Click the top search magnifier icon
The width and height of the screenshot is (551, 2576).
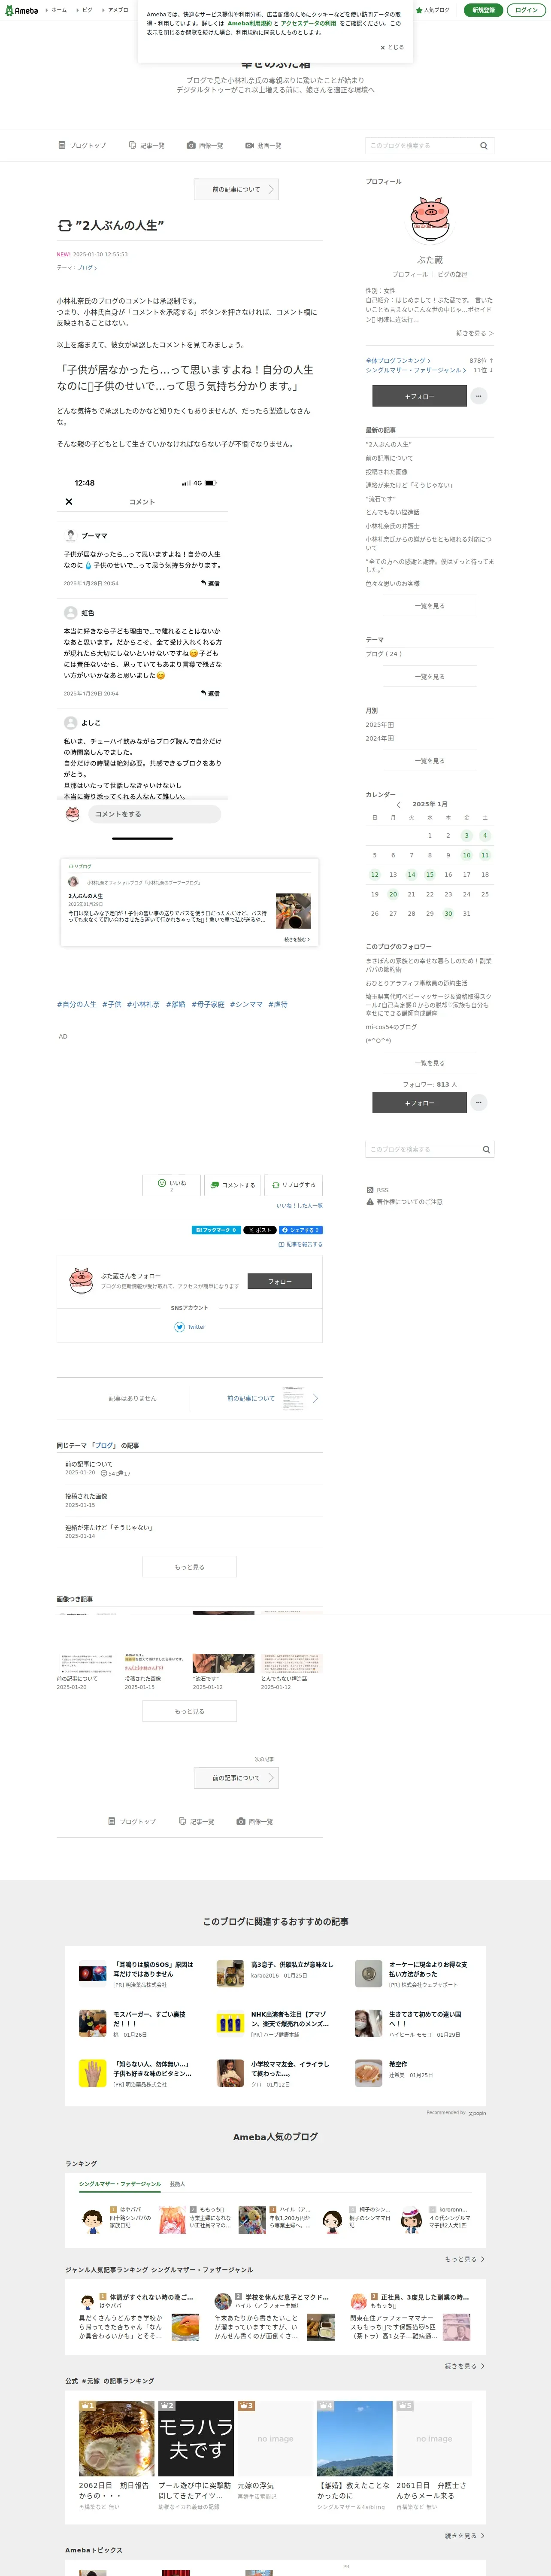click(484, 146)
